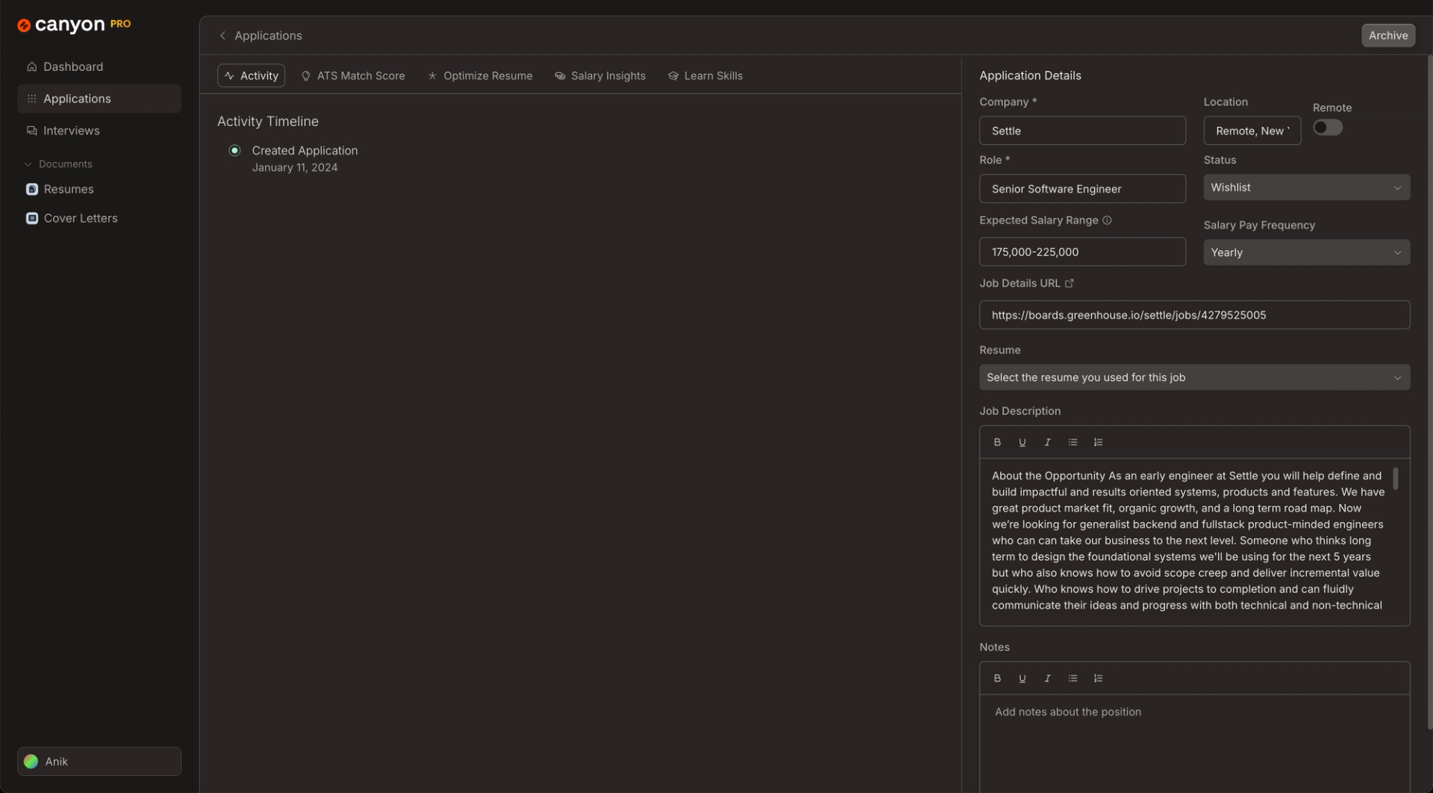This screenshot has width=1433, height=793.
Task: Edit the Company field with Settle
Action: coord(1082,131)
